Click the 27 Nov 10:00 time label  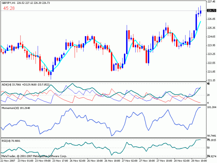(x=147, y=161)
